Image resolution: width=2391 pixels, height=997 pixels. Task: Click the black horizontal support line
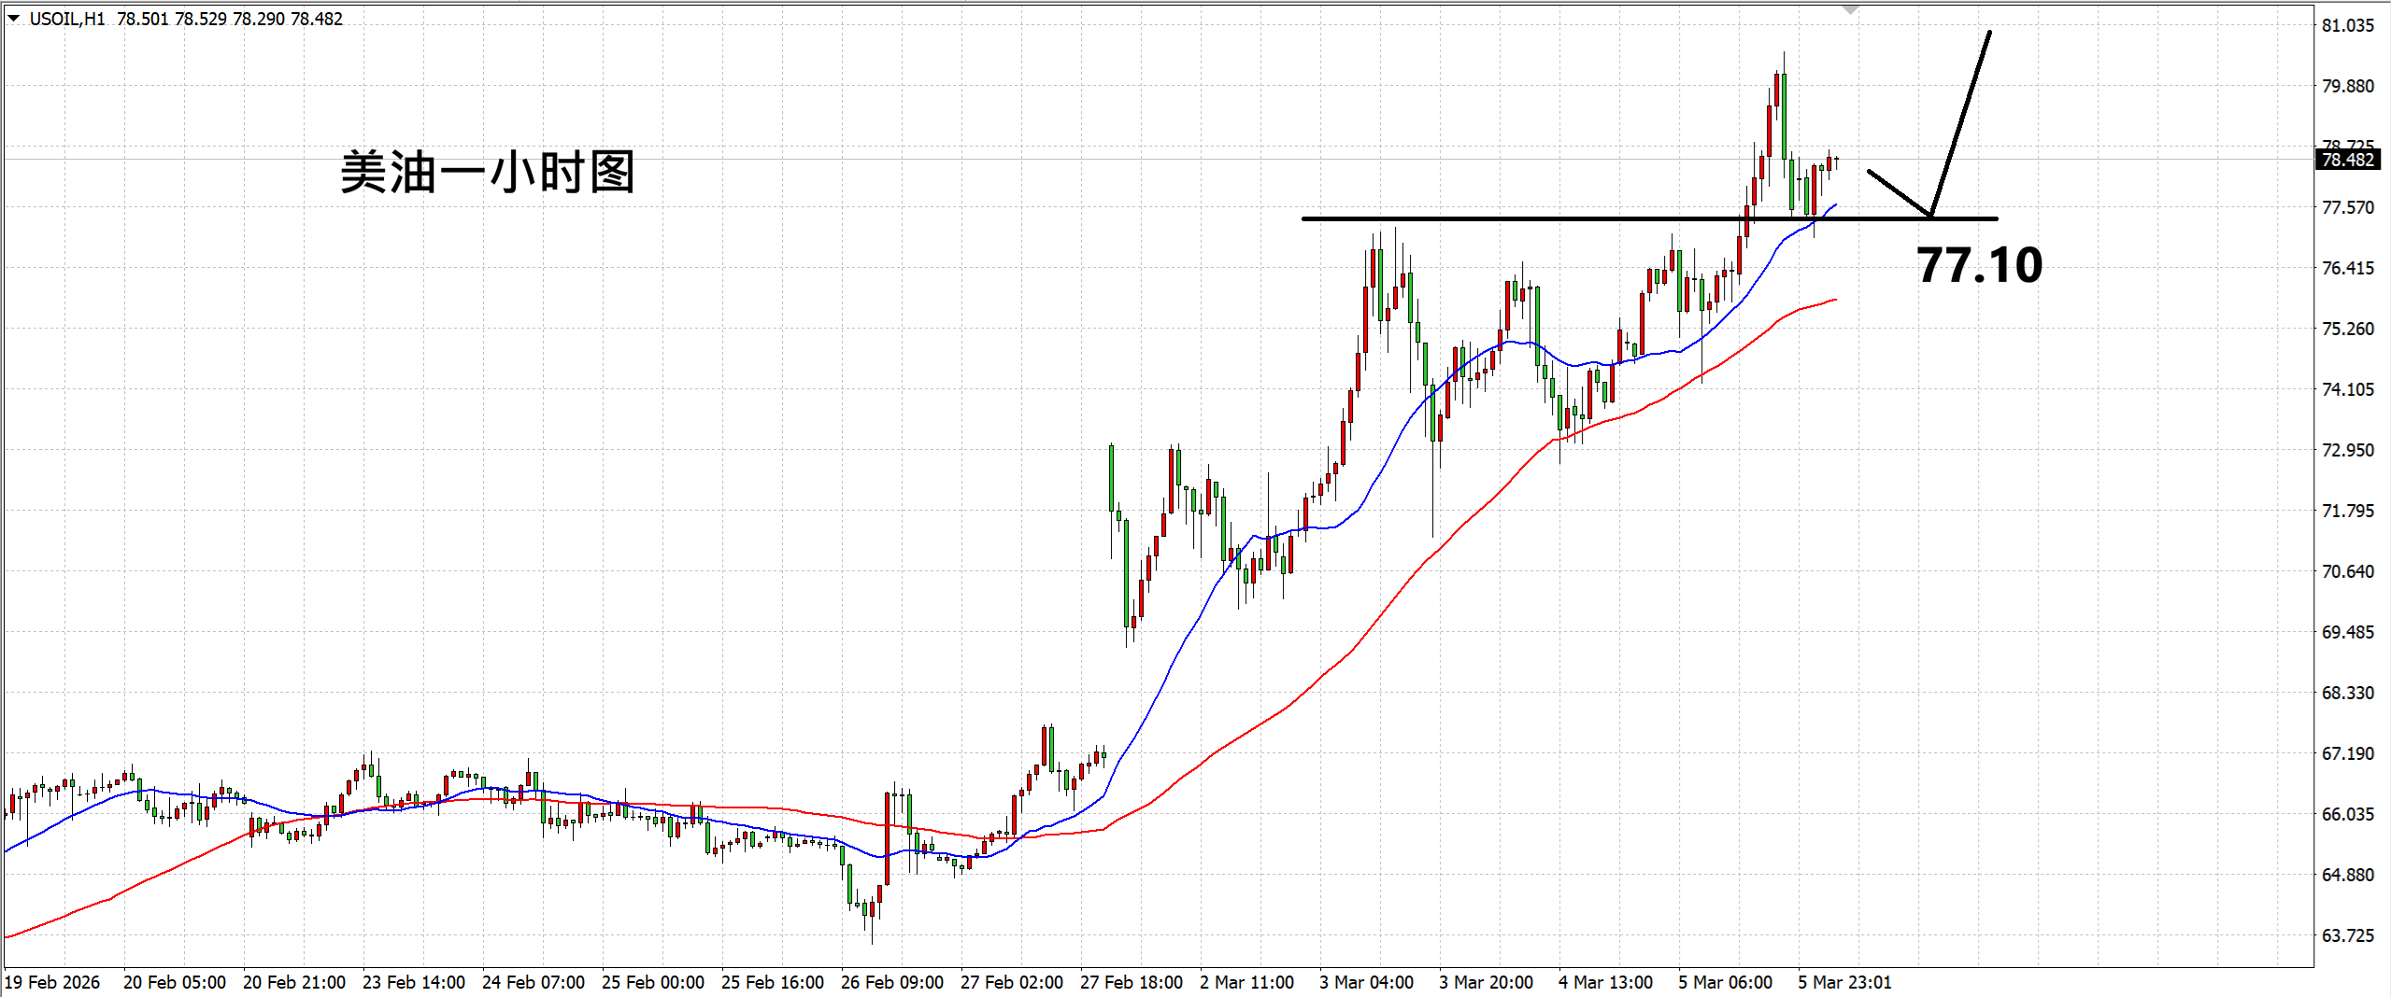(x=1495, y=218)
